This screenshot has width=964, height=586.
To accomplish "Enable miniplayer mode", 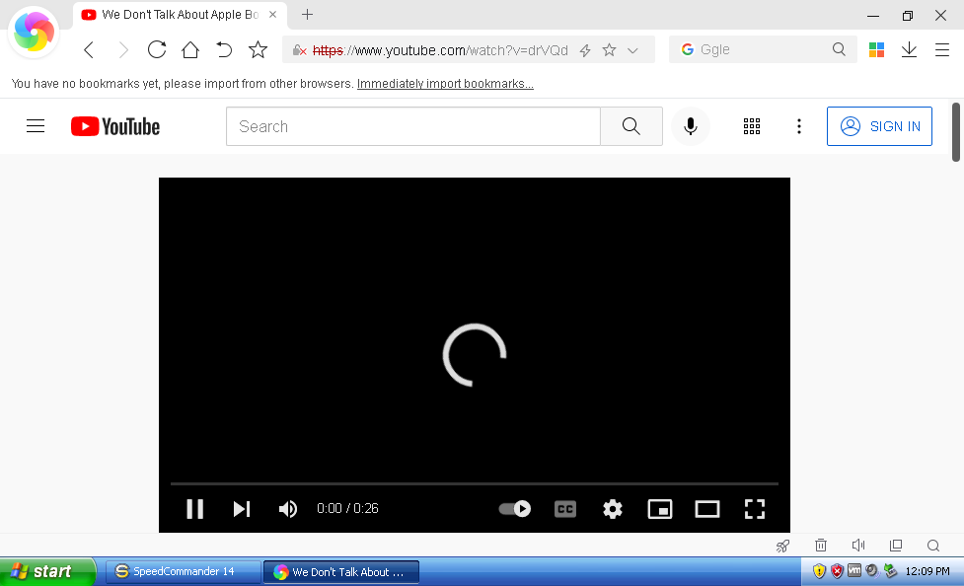I will (660, 508).
